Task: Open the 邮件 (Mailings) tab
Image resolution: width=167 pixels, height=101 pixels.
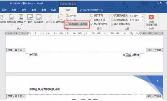Action: (34, 10)
